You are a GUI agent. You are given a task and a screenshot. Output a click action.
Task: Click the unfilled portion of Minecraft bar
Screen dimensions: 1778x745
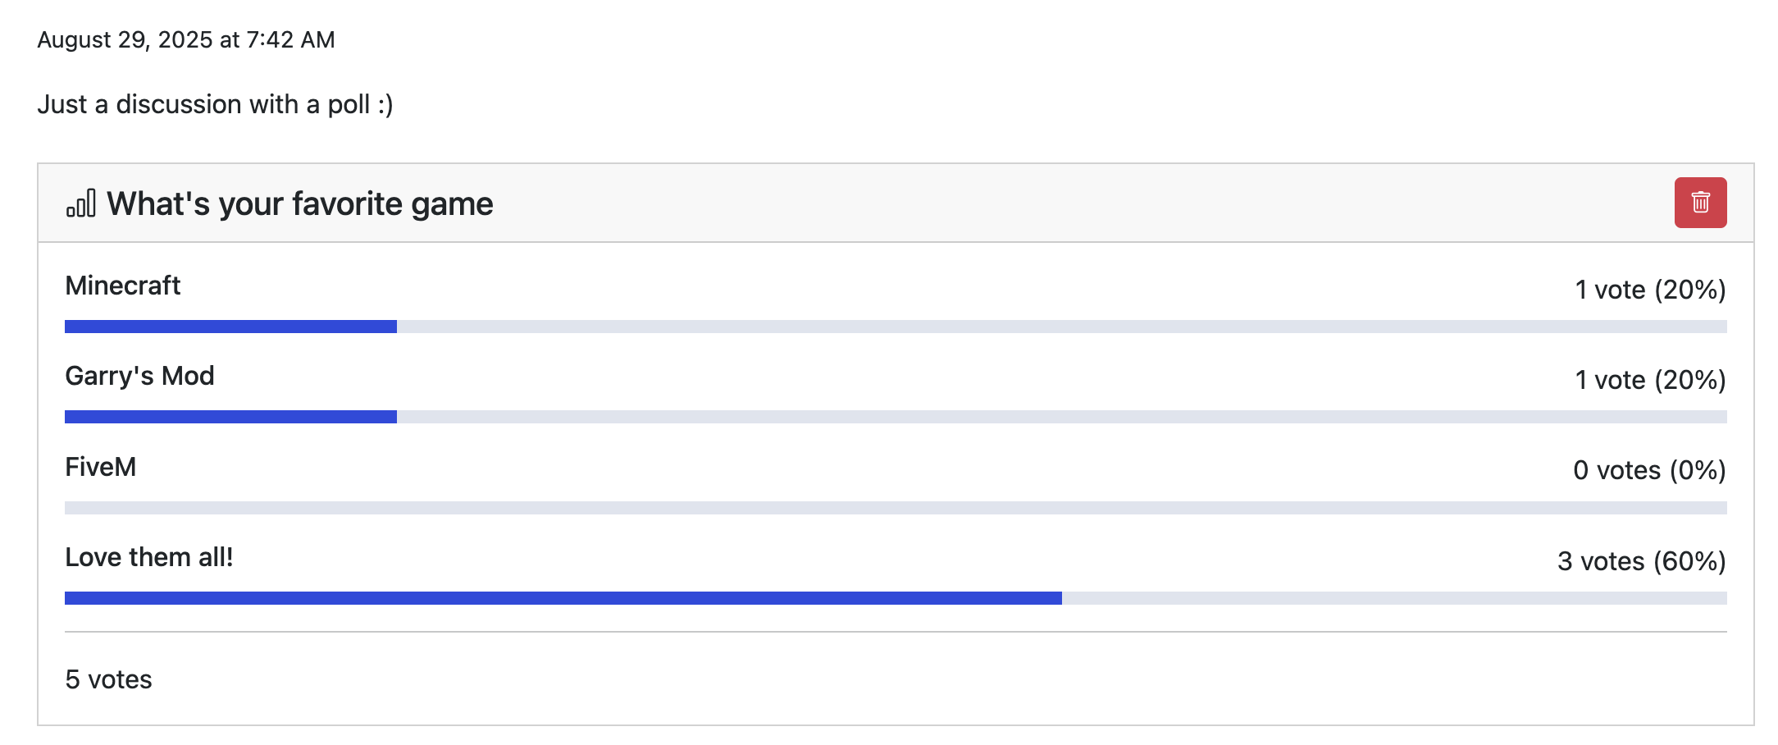coord(1062,327)
